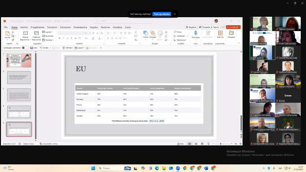
Task: Open the Sezione dropdown
Action: point(48,40)
